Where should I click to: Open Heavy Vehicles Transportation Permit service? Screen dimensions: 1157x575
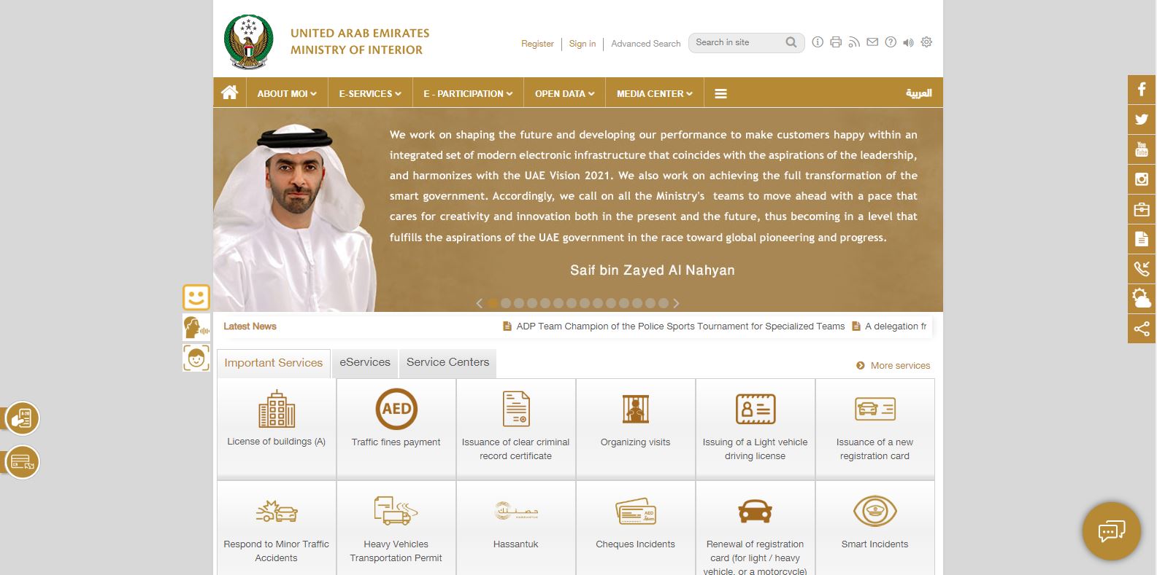pyautogui.click(x=396, y=528)
